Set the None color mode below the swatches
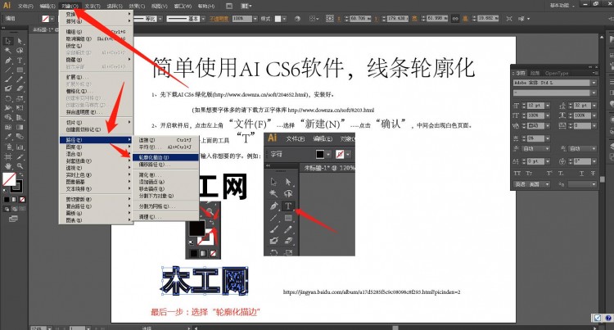The image size is (614, 330). coord(22,200)
